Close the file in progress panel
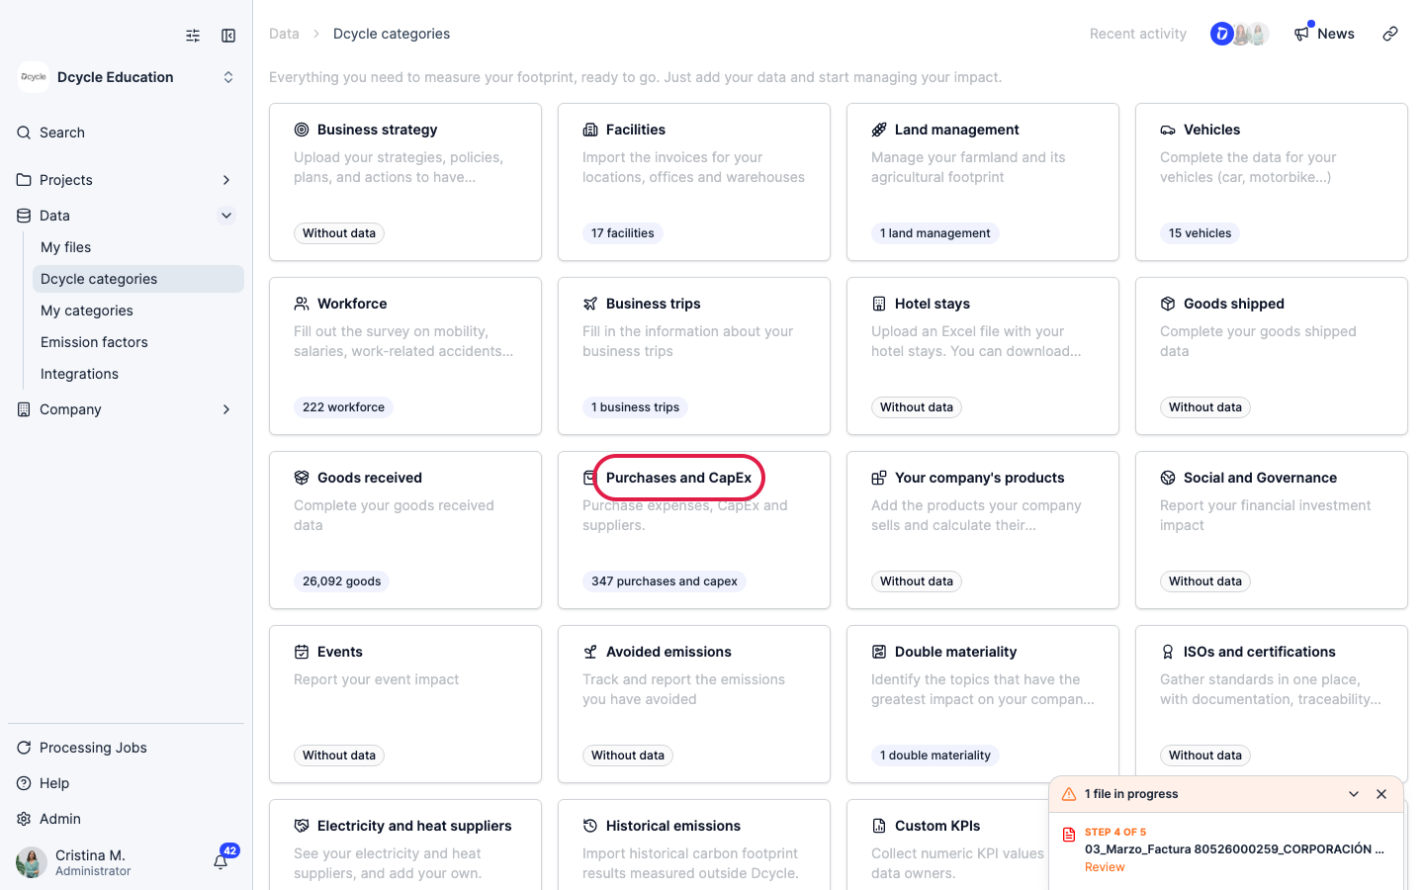The width and height of the screenshot is (1424, 890). point(1381,794)
